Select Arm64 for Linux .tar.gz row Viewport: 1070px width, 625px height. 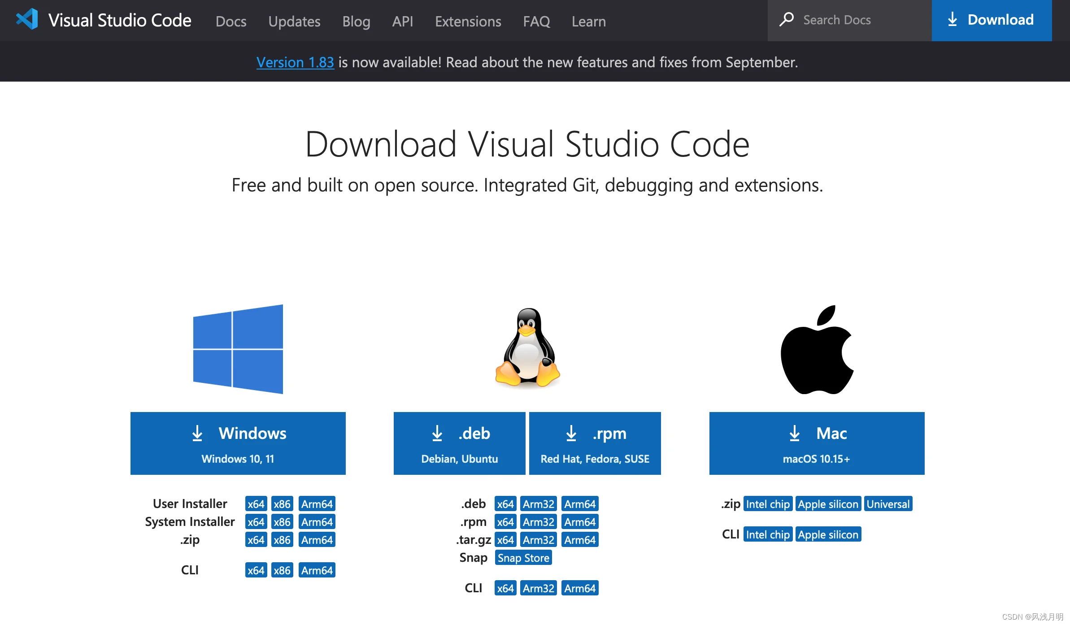click(x=580, y=540)
